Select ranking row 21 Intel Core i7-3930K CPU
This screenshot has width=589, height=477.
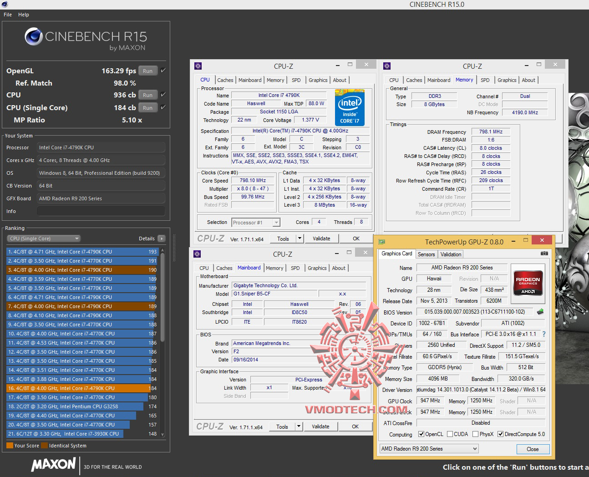tap(82, 434)
